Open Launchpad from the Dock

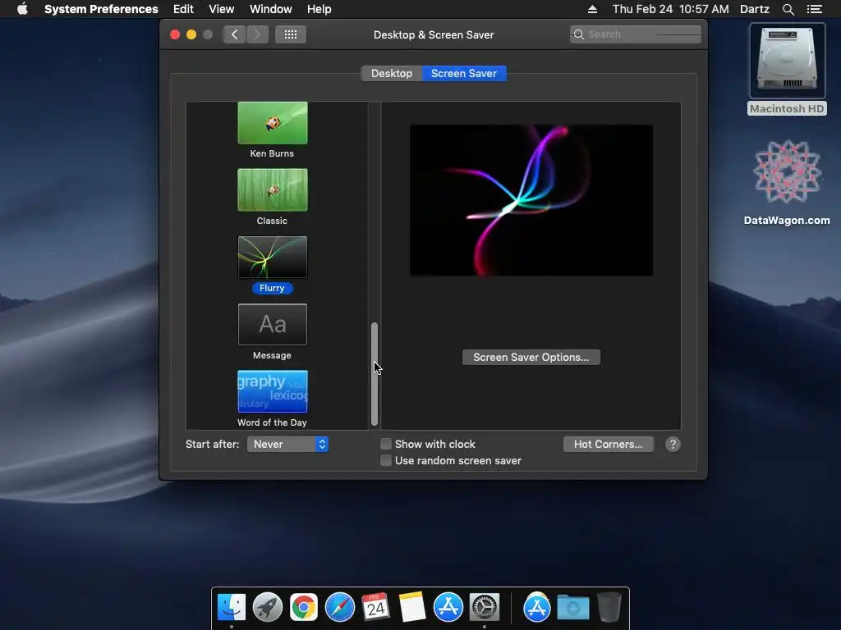pyautogui.click(x=268, y=607)
